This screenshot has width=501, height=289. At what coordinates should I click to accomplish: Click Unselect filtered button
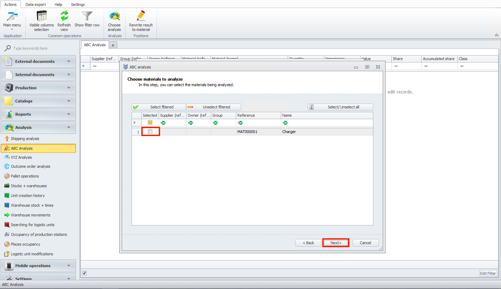(214, 107)
